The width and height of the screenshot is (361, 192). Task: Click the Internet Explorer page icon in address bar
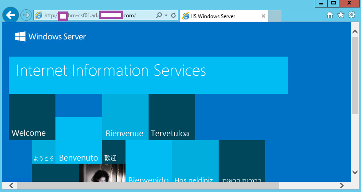(x=39, y=15)
